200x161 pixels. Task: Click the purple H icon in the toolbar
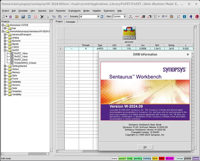point(11,16)
